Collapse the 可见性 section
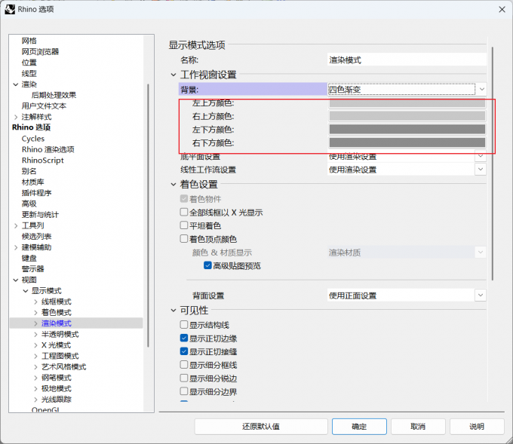Screen dimensions: 513x444 point(174,311)
